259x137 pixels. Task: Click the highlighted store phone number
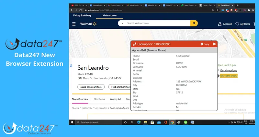tap(229, 76)
